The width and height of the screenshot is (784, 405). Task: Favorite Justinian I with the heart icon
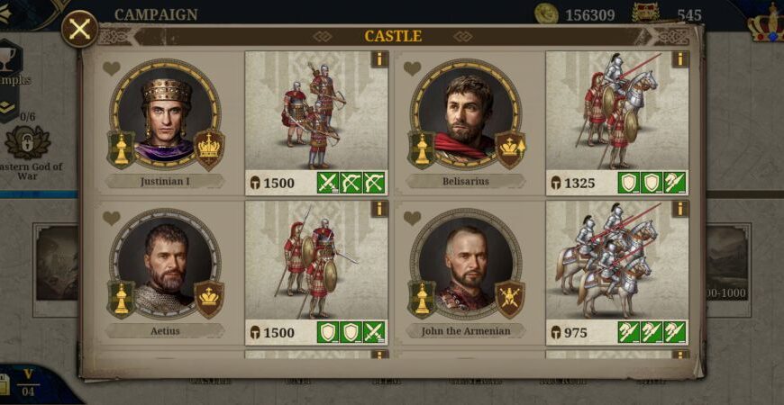pos(112,68)
